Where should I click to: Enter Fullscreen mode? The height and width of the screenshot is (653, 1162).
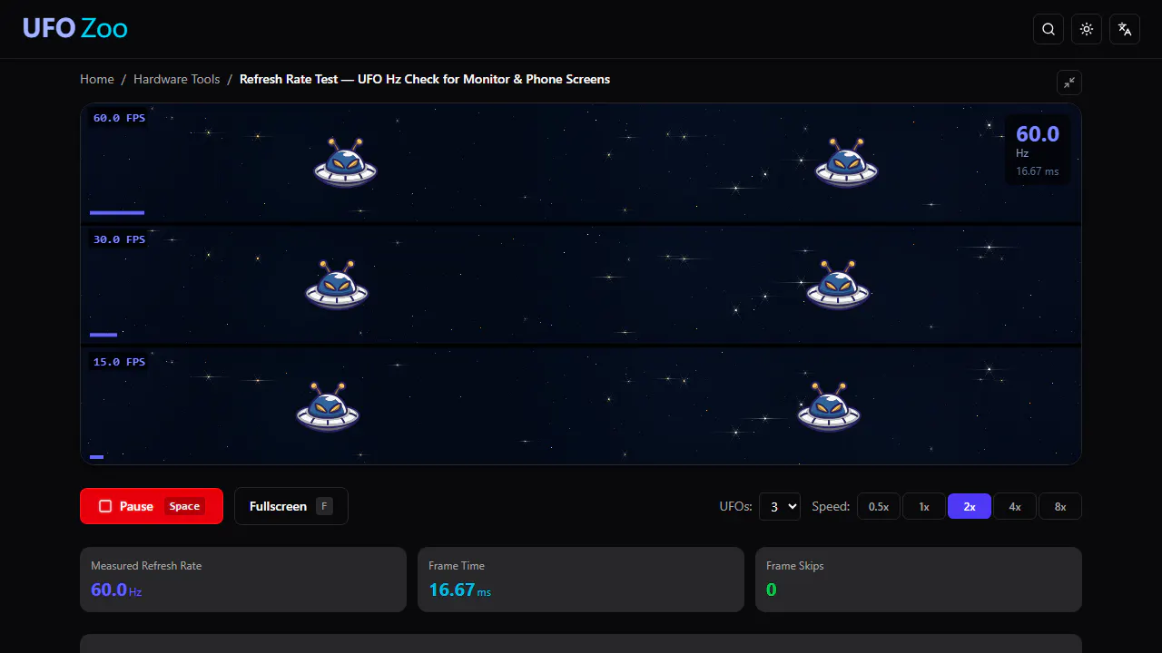(x=291, y=506)
